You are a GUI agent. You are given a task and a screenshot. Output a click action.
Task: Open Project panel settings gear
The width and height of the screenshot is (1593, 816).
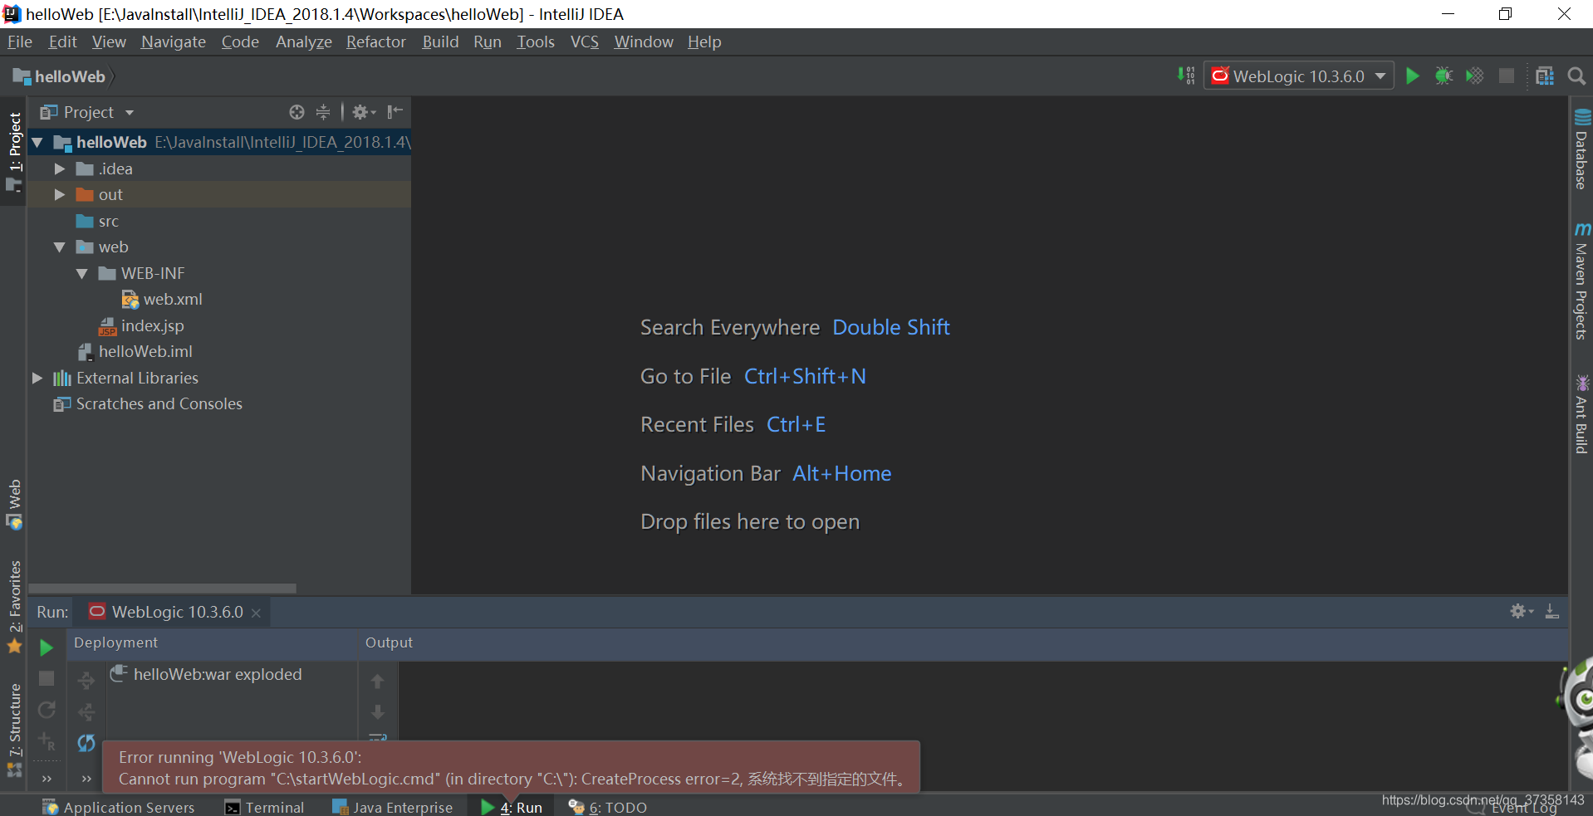363,112
